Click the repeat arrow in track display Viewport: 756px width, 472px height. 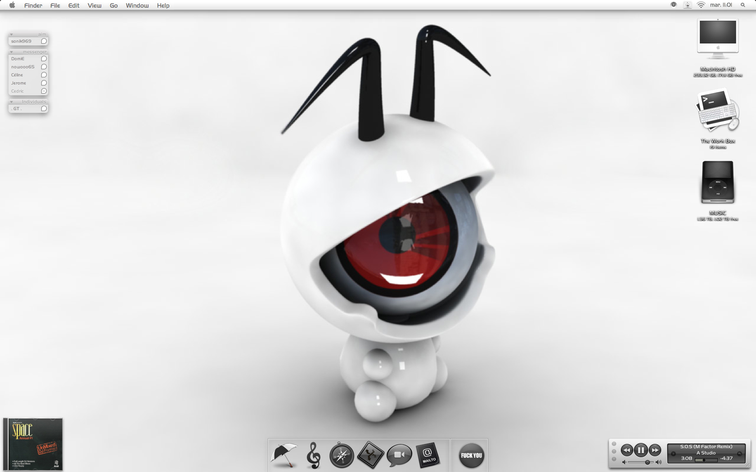click(739, 454)
